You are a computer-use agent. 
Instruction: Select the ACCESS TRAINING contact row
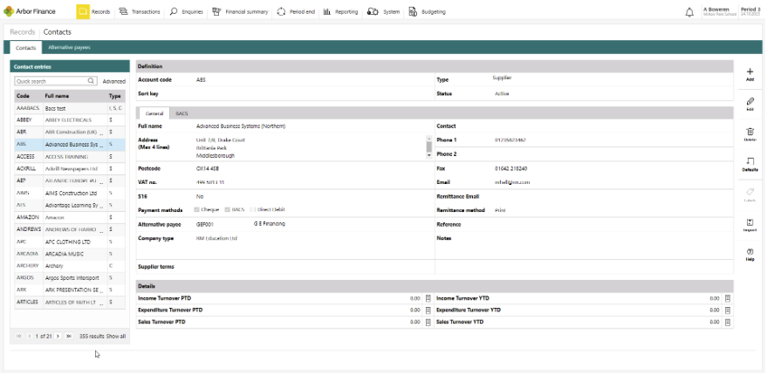[x=70, y=157]
